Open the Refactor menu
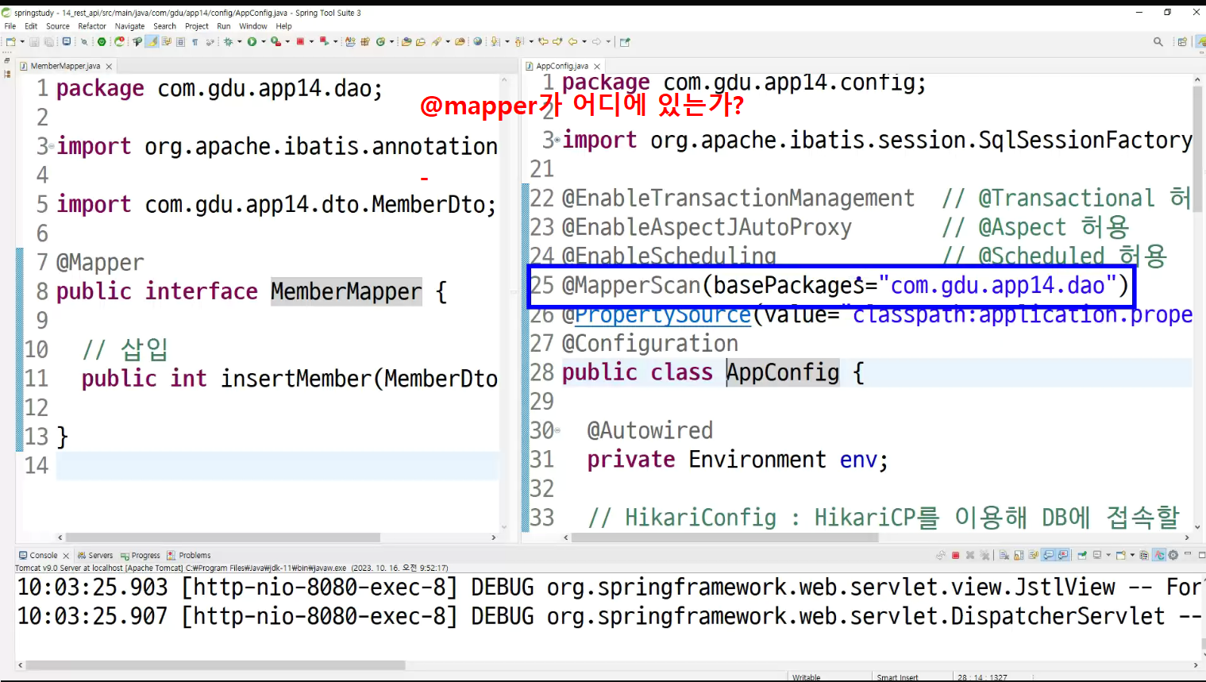 coord(92,26)
